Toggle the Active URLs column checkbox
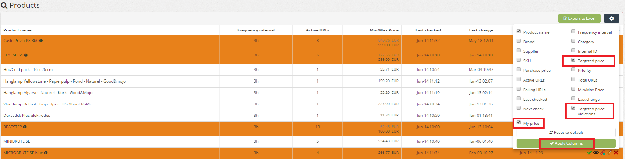Screen dimensions: 625x159 (x=519, y=79)
